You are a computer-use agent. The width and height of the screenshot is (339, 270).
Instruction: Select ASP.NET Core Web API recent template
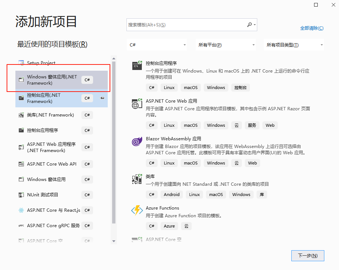(62, 164)
